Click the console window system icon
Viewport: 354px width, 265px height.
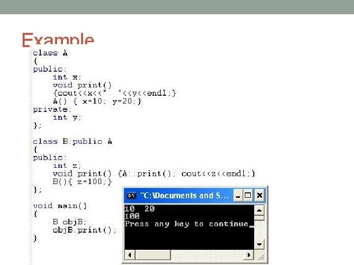click(x=132, y=195)
